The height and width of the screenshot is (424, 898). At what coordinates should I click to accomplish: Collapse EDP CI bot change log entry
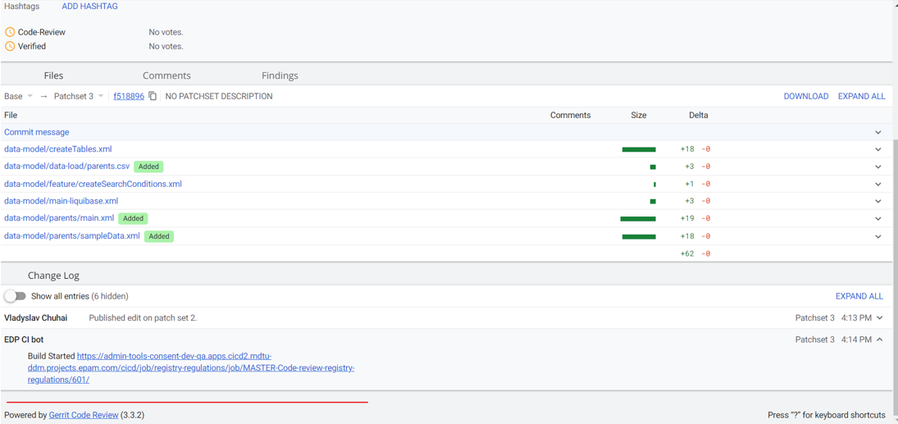tap(880, 340)
